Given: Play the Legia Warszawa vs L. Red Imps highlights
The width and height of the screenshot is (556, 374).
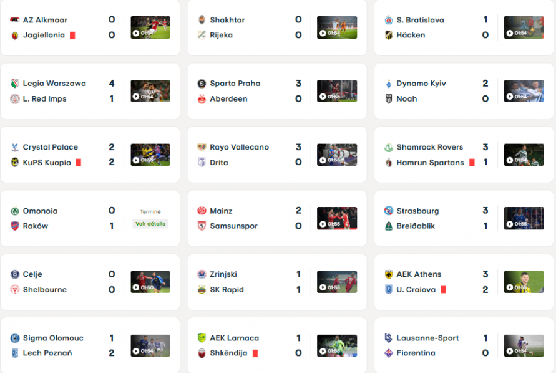Looking at the screenshot, I should click(150, 91).
